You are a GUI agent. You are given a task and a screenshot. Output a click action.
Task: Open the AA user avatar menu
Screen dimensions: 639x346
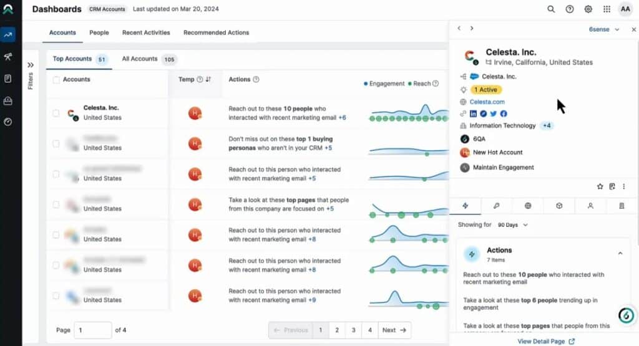click(x=625, y=9)
